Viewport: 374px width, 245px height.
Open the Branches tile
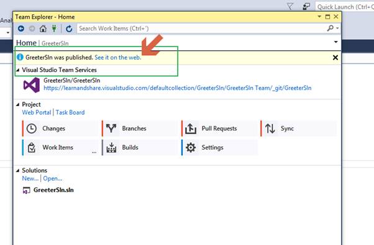140,128
